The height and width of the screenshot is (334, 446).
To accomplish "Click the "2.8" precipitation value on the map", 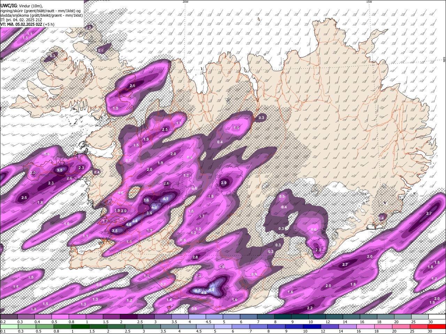I will (195, 257).
